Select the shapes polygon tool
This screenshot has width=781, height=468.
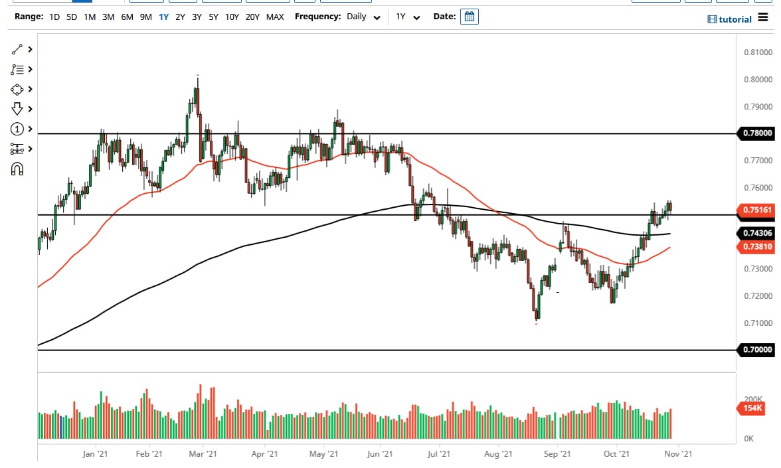click(17, 89)
